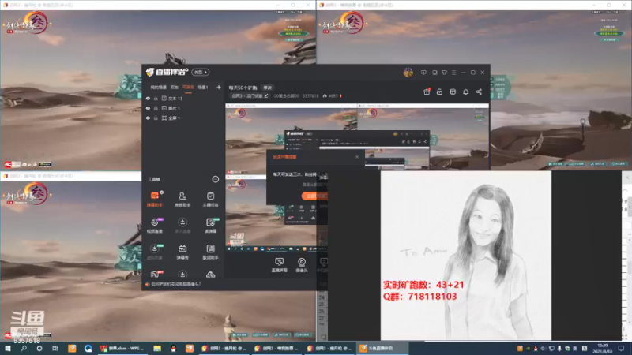The height and width of the screenshot is (355, 632).
Task: Toggle lock on 全屏 1 source
Action: [x=156, y=118]
